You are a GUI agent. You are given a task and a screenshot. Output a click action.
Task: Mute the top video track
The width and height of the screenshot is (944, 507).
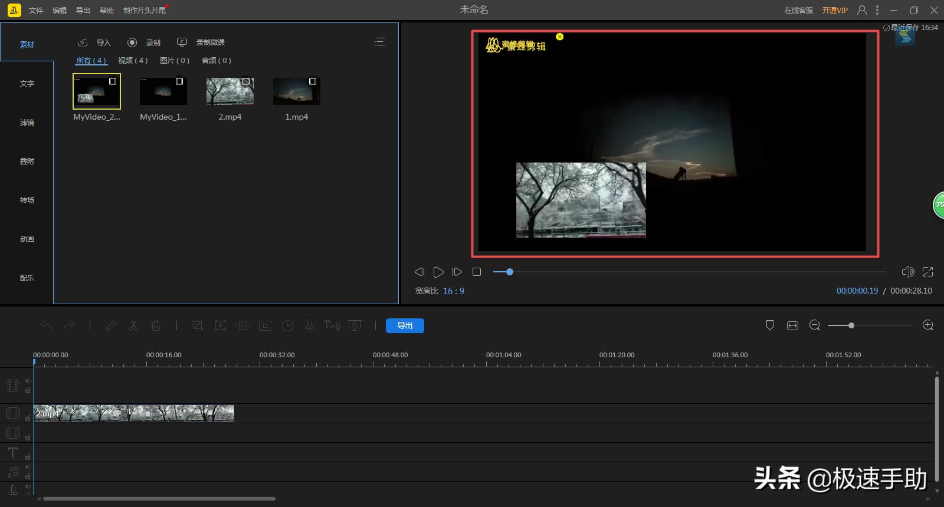28,381
